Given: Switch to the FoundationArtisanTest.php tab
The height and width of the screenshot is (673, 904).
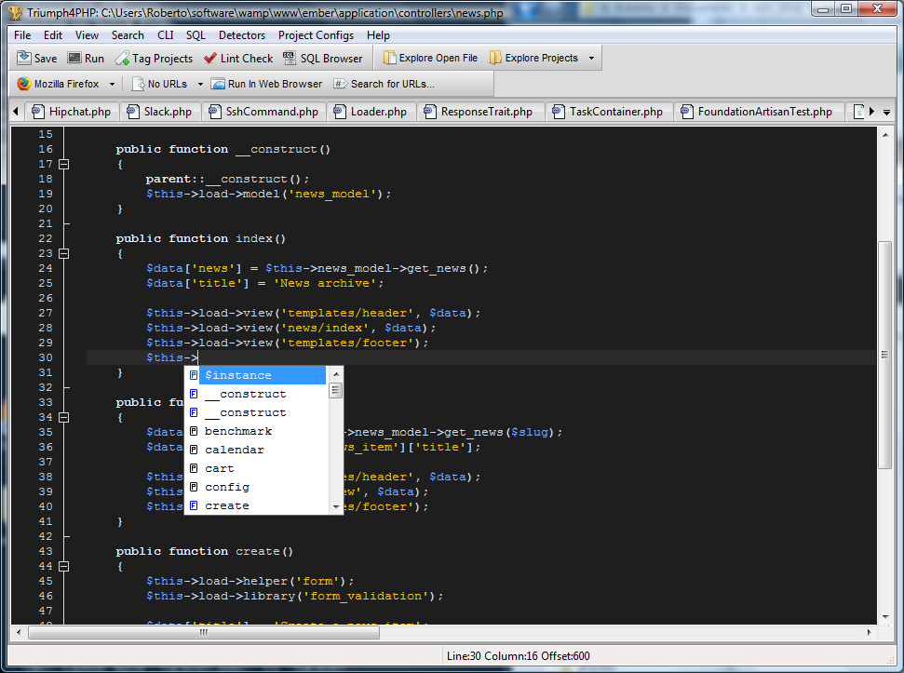Looking at the screenshot, I should tap(757, 111).
